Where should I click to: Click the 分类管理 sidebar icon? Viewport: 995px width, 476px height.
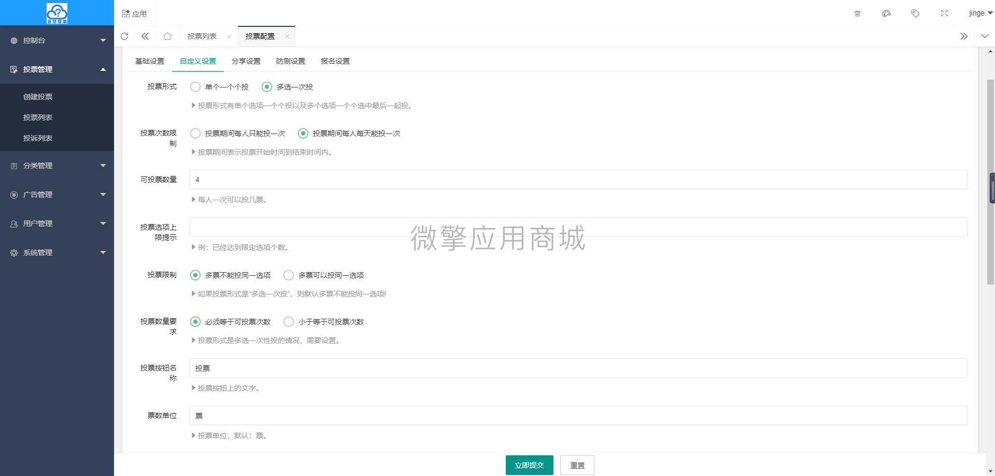click(x=14, y=166)
